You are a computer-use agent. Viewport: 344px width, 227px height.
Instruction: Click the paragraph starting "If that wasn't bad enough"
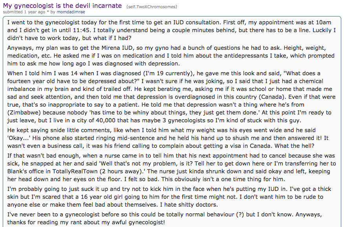click(x=172, y=167)
